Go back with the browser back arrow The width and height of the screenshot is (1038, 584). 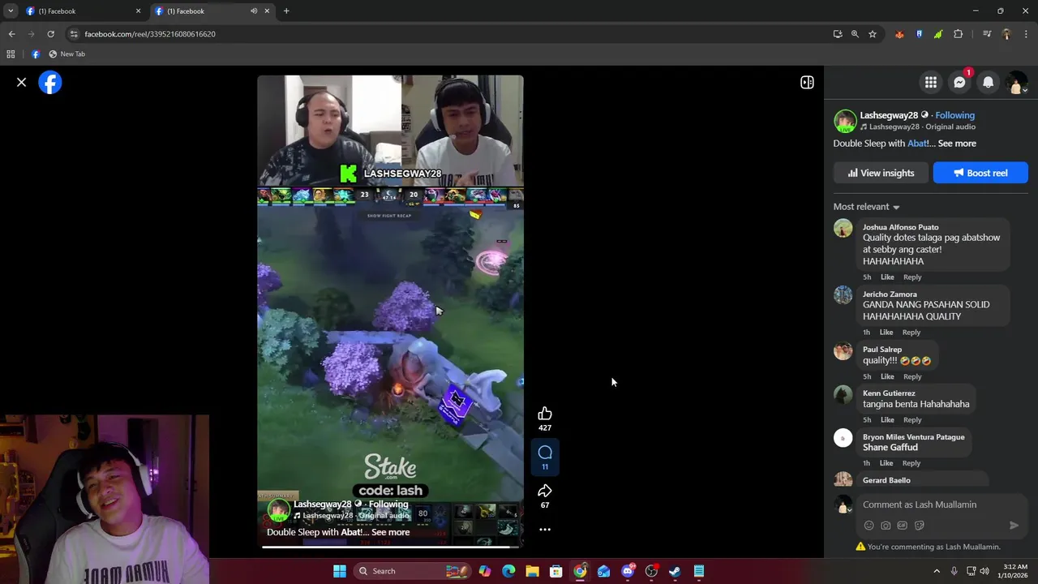click(x=11, y=34)
